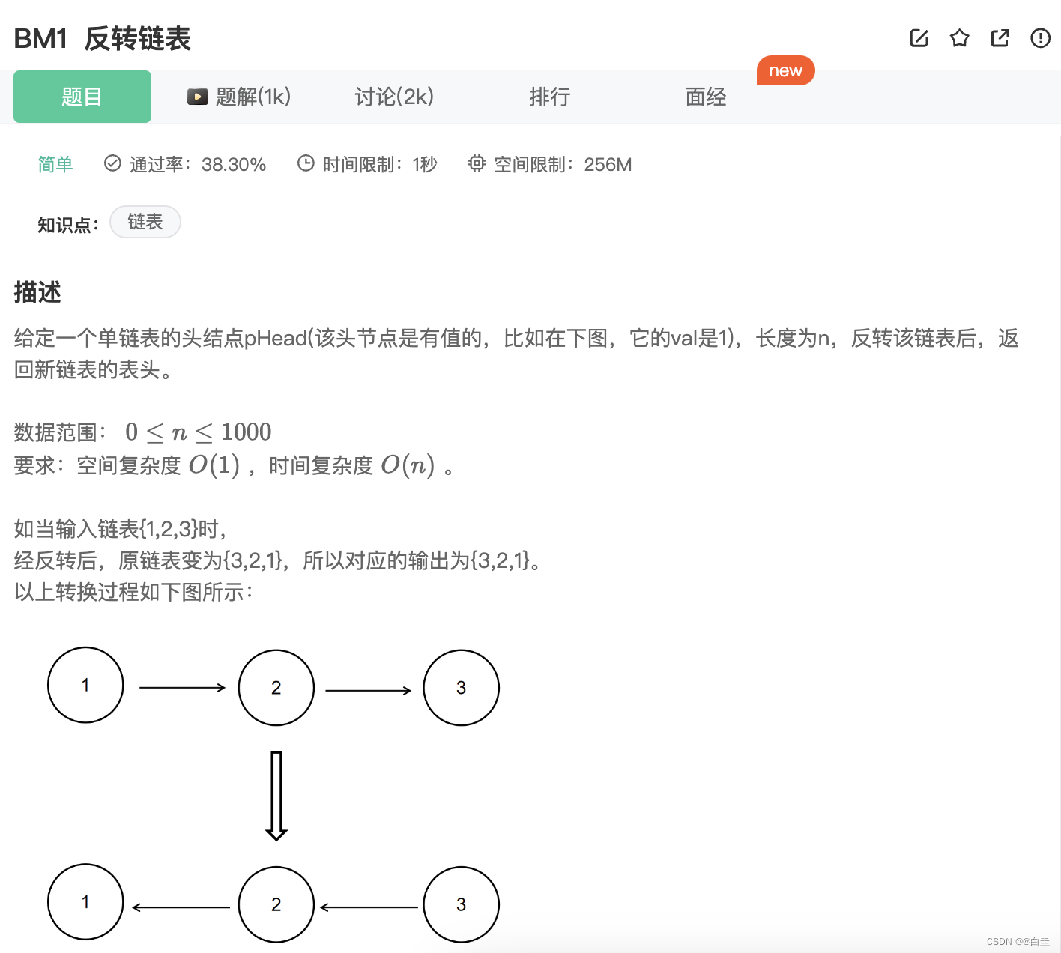
Task: Click the video play icon beside 题解(1k)
Action: (196, 96)
